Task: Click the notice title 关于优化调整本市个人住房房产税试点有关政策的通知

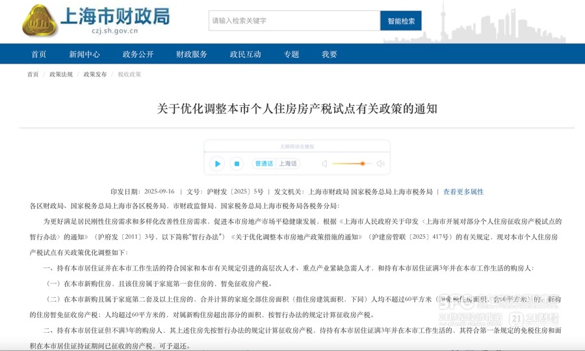Action: coord(297,109)
